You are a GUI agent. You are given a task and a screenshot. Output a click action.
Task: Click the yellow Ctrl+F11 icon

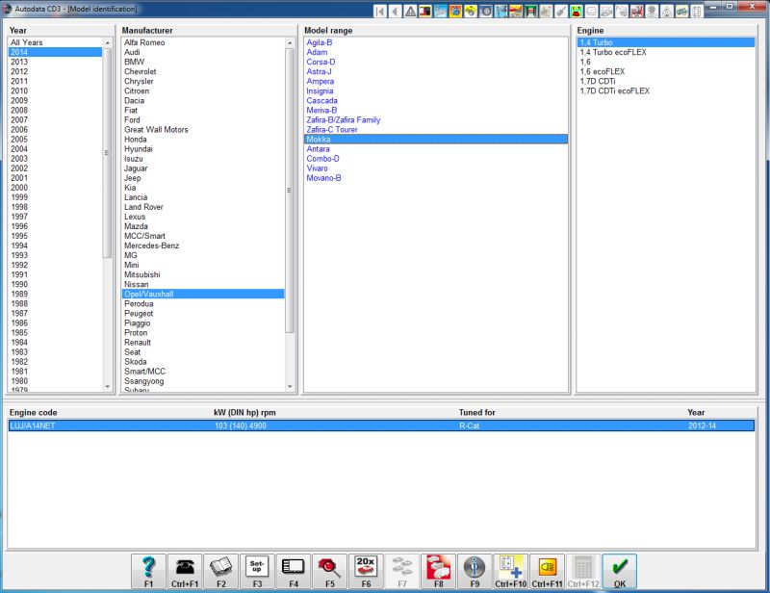click(547, 570)
